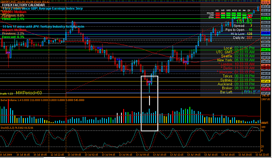The image size is (274, 158).
Task: Click the Forecast: 0.3% value
Action: click(13, 37)
